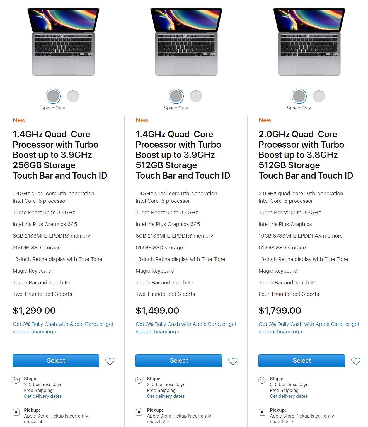Open Get delivery dates for the $1,299 model

pos(43,396)
